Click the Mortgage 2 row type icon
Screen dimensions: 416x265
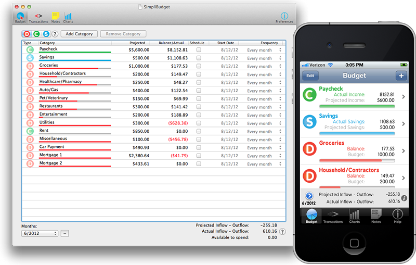(x=30, y=164)
